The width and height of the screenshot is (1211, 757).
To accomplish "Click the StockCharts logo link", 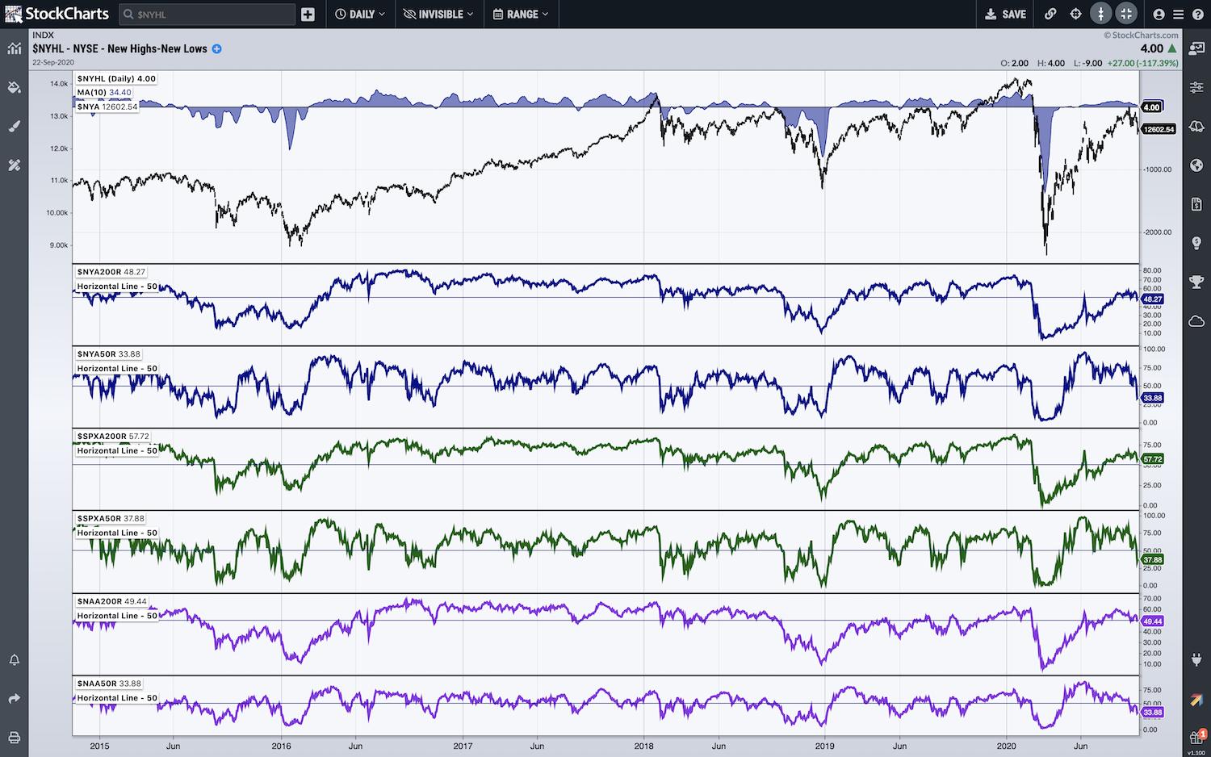I will point(57,14).
